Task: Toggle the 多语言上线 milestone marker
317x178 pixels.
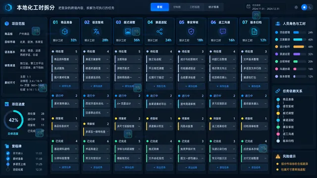Action: point(8,164)
